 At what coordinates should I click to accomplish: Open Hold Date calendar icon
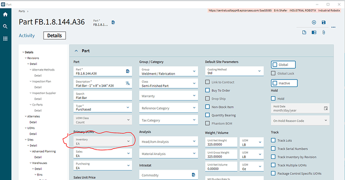[325, 108]
